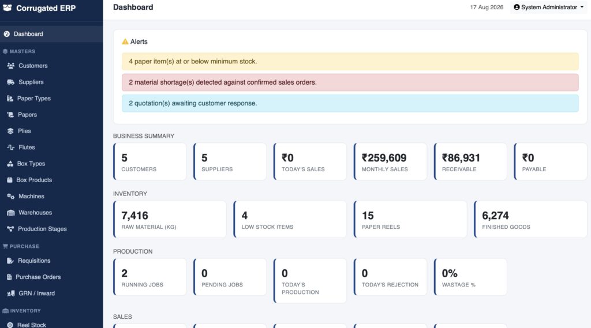Click the Paper Reels card
This screenshot has height=328, width=591.
(x=410, y=219)
